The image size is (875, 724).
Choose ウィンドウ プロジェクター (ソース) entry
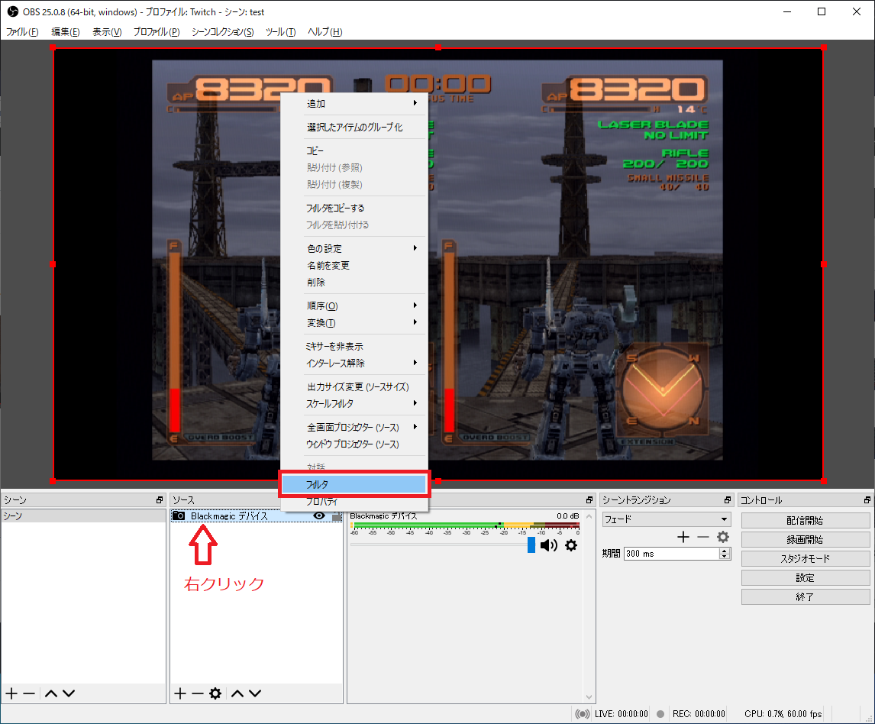tap(354, 444)
